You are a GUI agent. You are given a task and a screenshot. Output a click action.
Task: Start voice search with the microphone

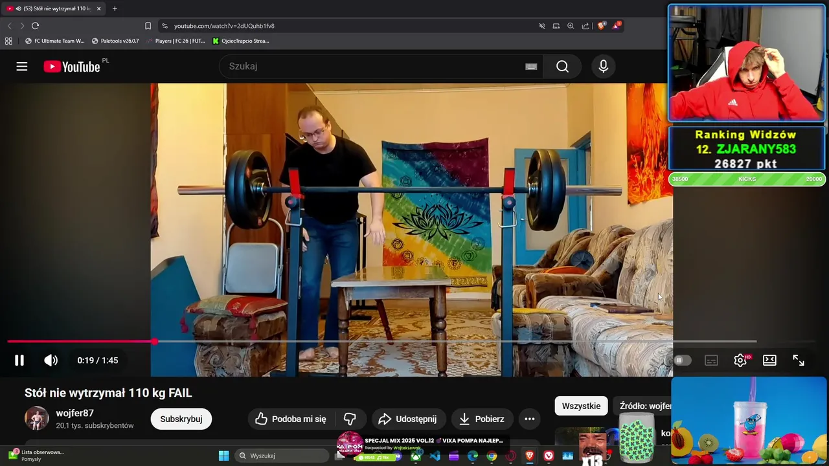[x=604, y=66]
